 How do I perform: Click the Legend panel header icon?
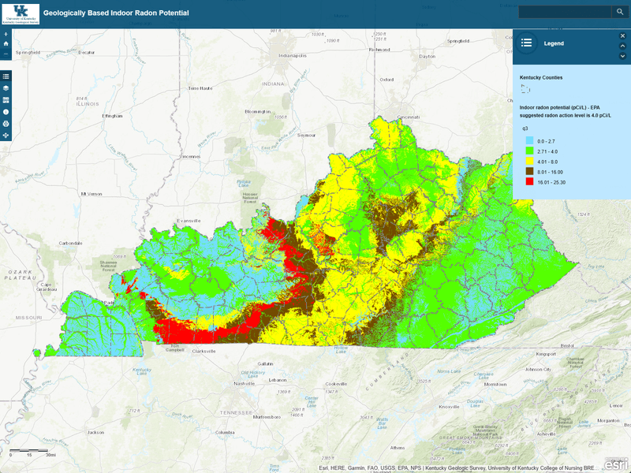(526, 43)
